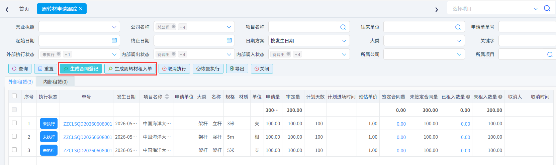The image size is (556, 165).
Task: Click the search icon in 往来单位 field
Action: pyautogui.click(x=458, y=27)
